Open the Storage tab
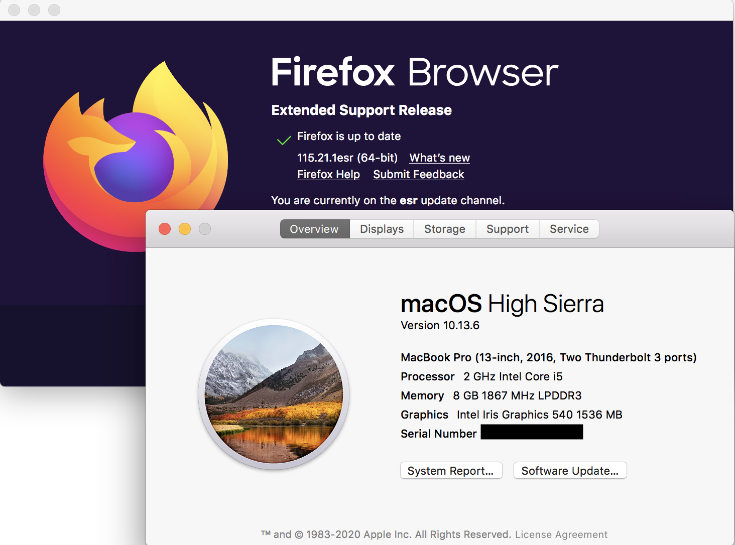 444,229
